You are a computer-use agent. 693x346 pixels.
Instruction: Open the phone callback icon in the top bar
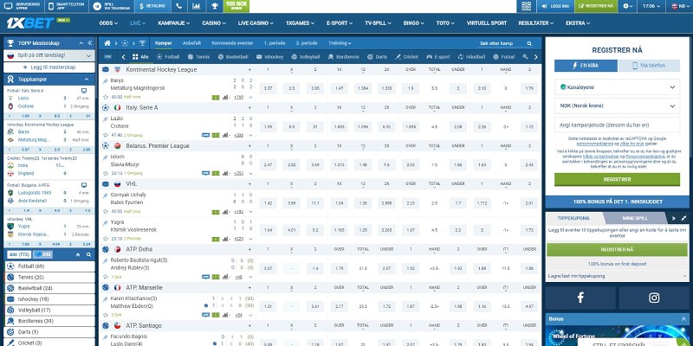coord(179,6)
